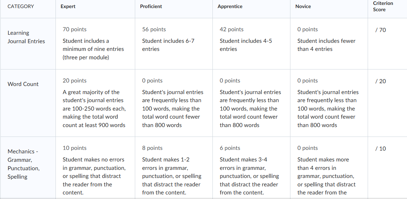Choose Expert 10 points for Mechanics

tap(95, 168)
